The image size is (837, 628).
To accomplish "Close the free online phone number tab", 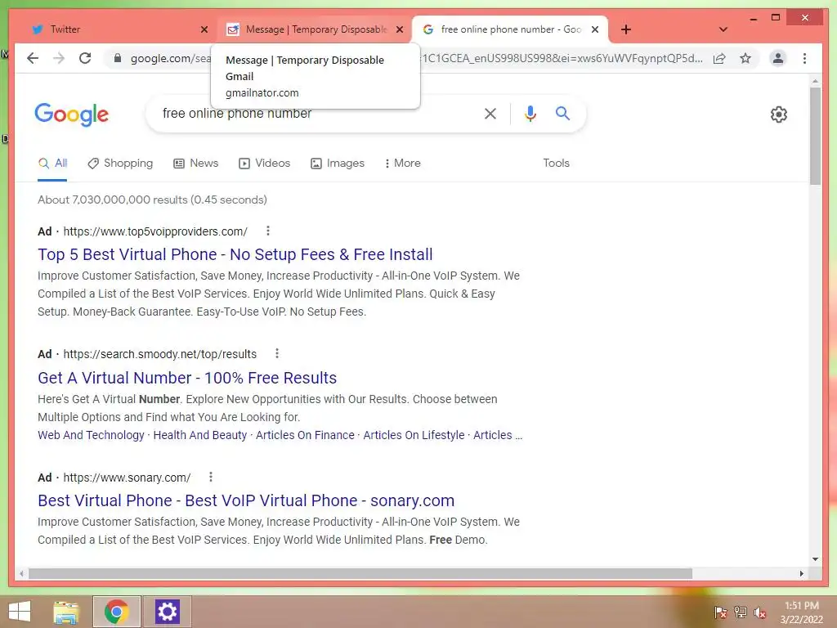I will click(x=595, y=29).
